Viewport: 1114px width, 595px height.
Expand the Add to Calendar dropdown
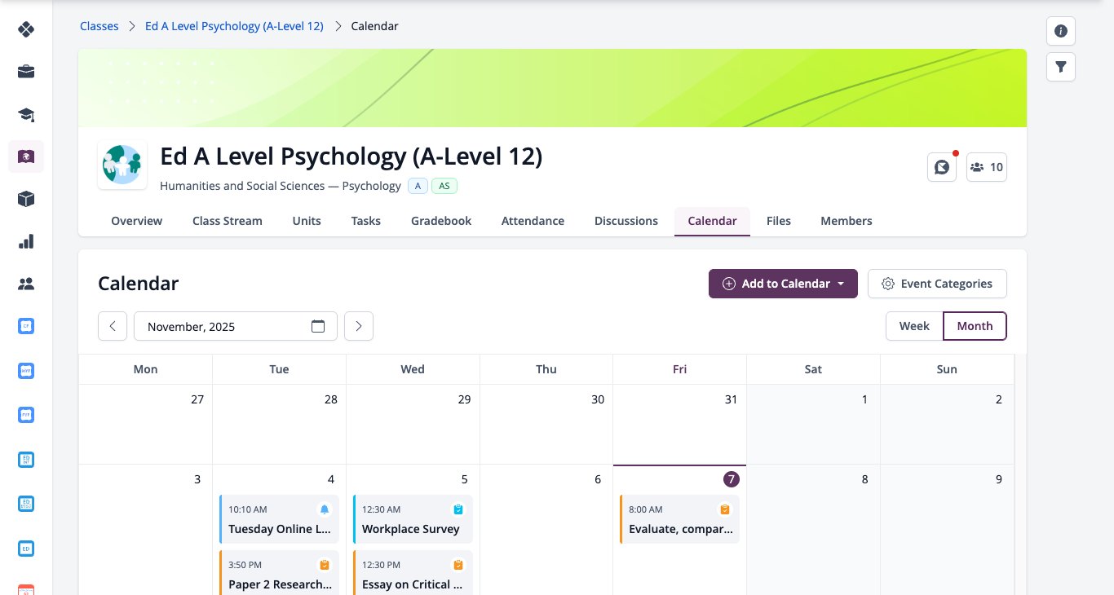(x=783, y=284)
